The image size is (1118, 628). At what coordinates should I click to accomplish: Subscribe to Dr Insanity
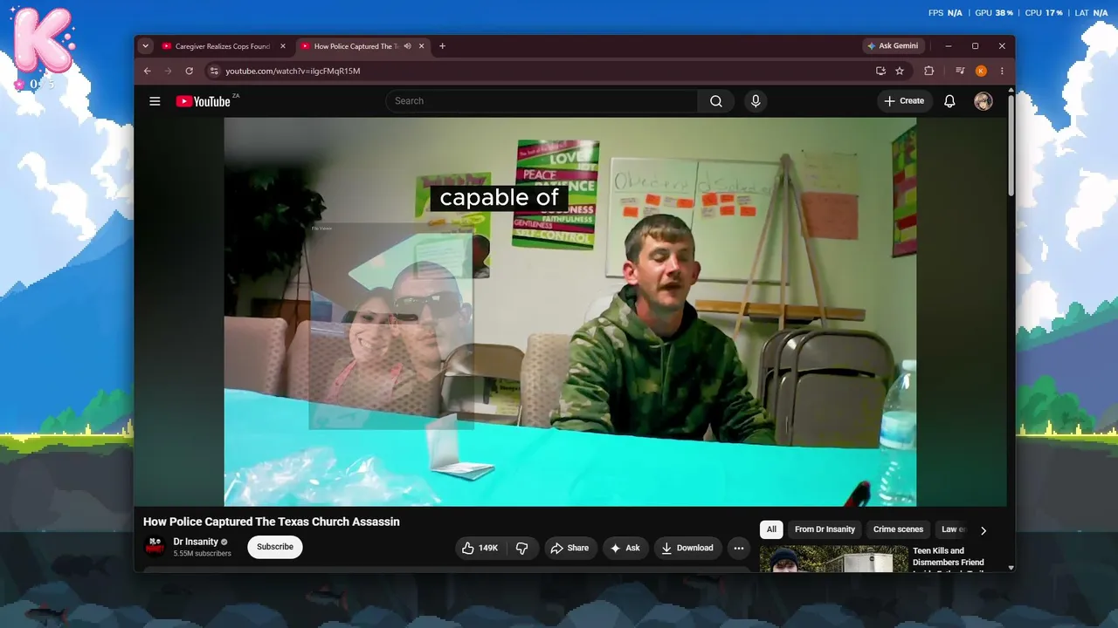click(275, 547)
